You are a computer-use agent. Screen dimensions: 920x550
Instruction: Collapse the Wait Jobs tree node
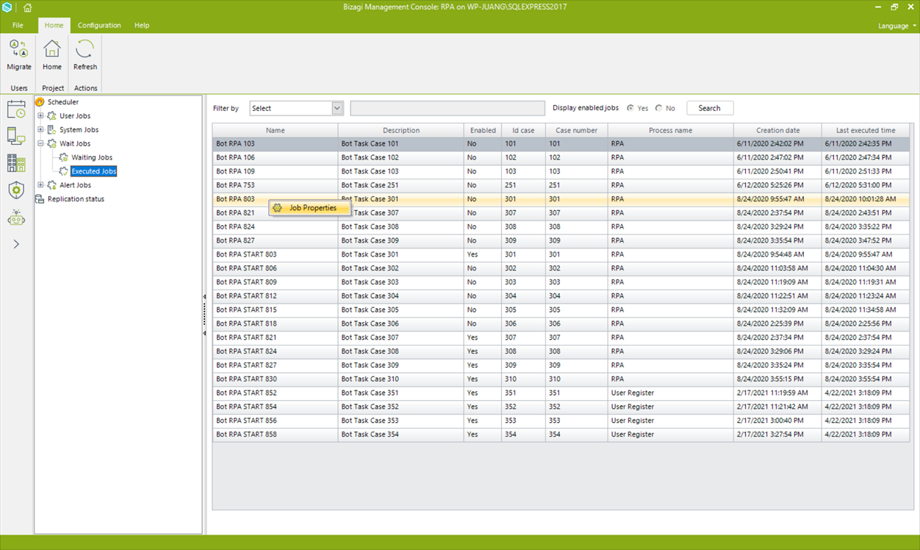tap(41, 144)
